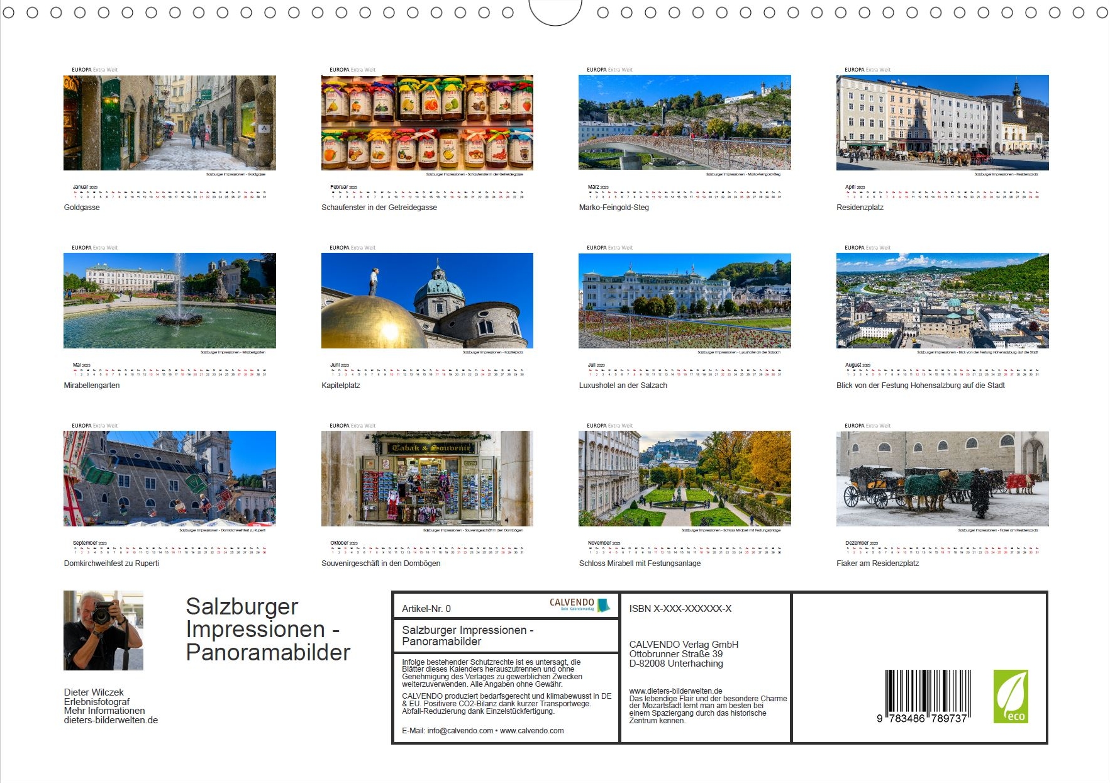The image size is (1110, 783).
Task: Select the jam jars Getreidegasse photo
Action: point(427,123)
